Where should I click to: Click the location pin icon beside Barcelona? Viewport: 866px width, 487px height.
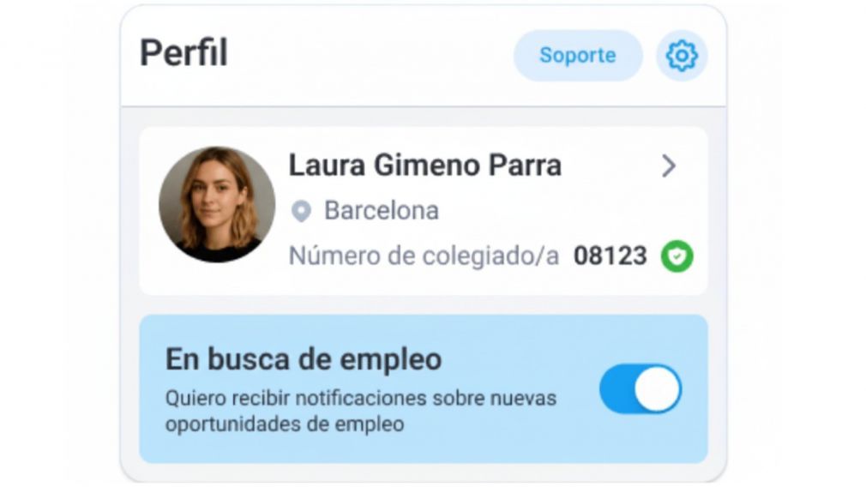[x=301, y=211]
